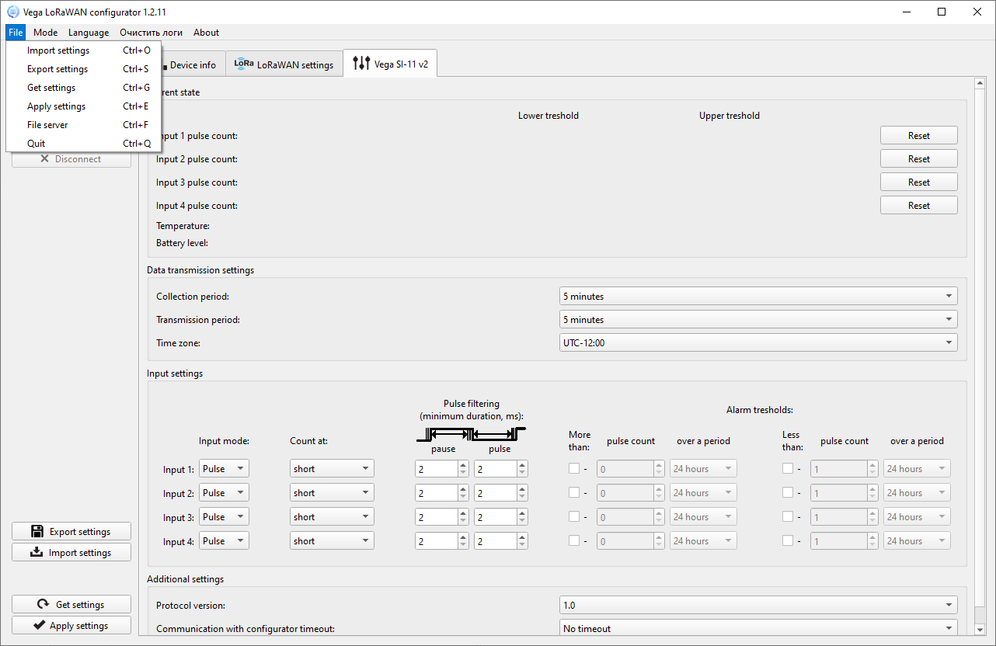Viewport: 996px width, 646px height.
Task: Click the download tray icon on Import settings button
Action: click(36, 553)
